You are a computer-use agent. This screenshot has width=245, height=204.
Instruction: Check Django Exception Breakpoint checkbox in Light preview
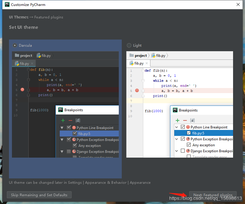pos(183,150)
